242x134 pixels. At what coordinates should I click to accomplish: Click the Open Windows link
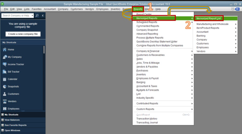pyautogui.click(x=12, y=130)
